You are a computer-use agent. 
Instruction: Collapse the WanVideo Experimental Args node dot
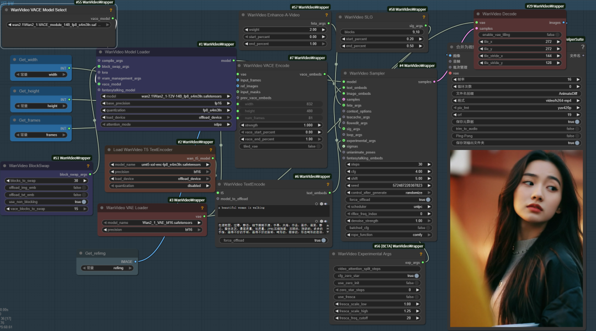click(334, 254)
